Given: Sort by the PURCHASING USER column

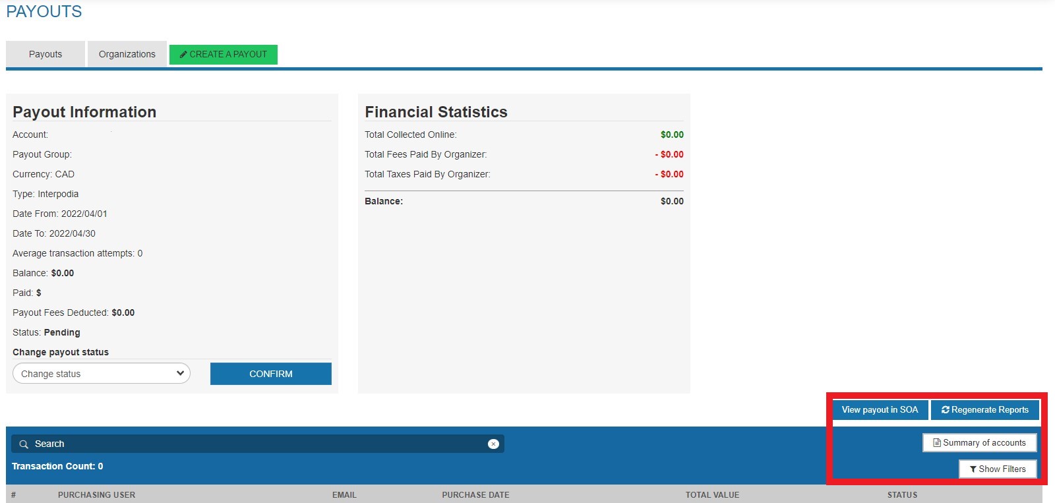Looking at the screenshot, I should click(96, 495).
